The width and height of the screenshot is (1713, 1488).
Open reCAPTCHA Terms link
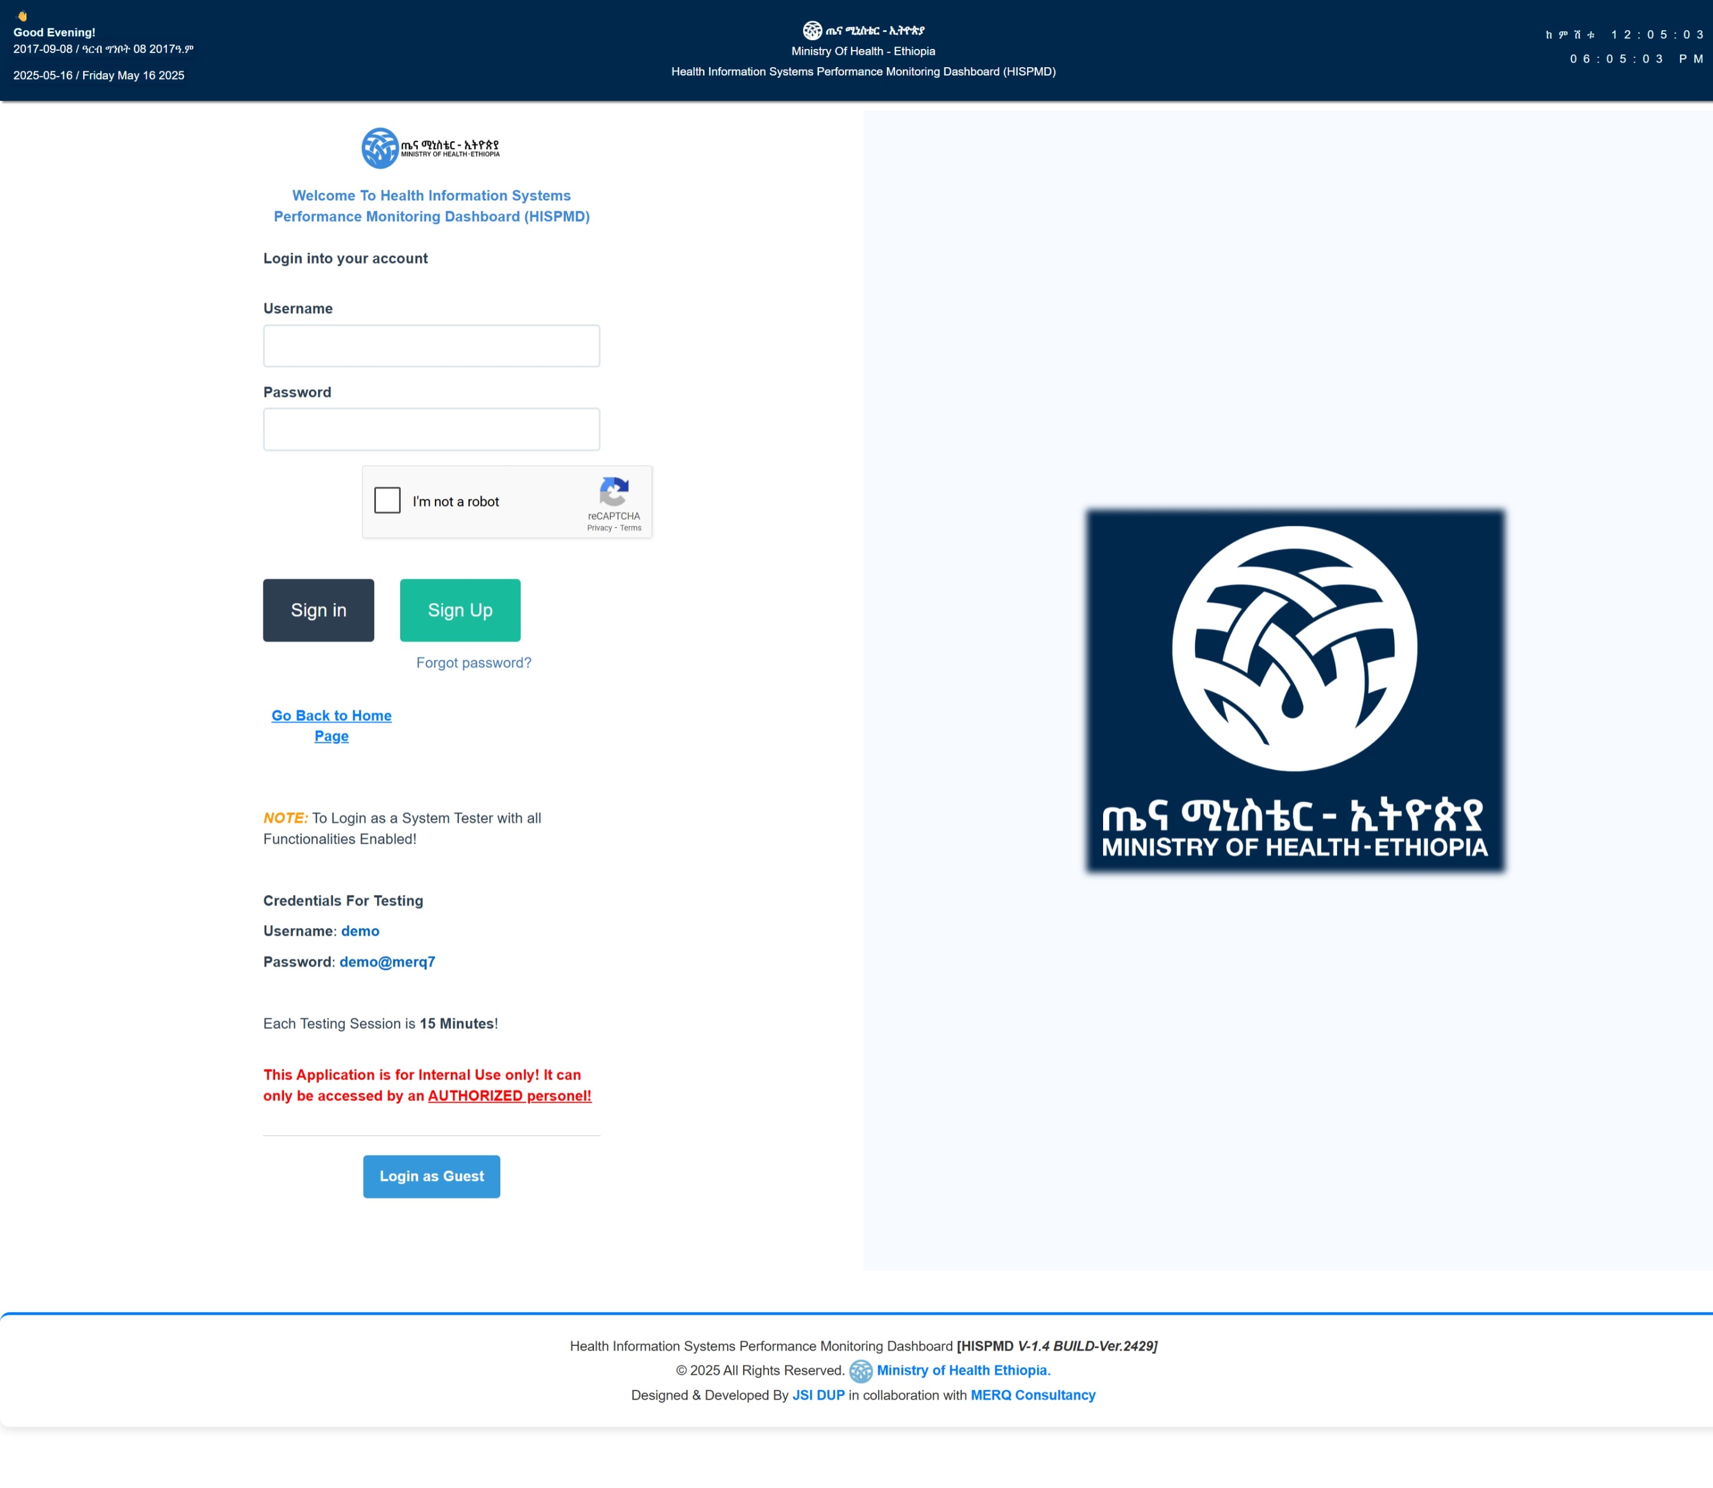(x=631, y=528)
